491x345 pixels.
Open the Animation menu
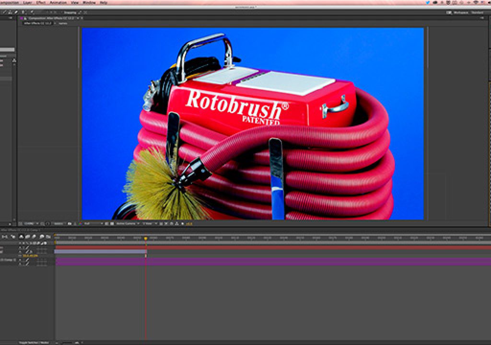[x=58, y=2]
